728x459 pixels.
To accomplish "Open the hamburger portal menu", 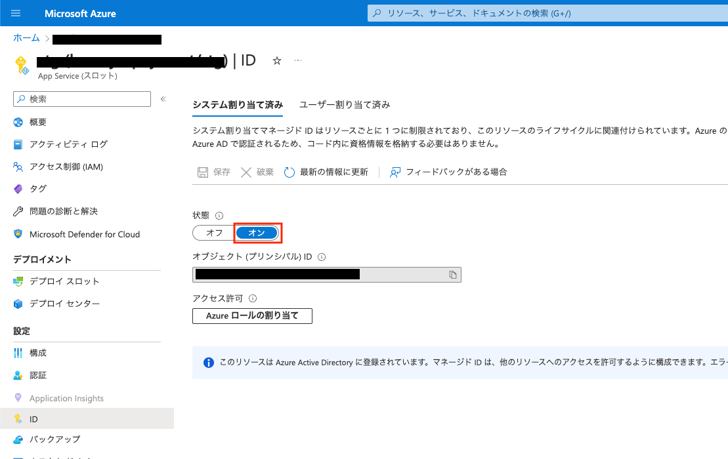I will [x=16, y=14].
